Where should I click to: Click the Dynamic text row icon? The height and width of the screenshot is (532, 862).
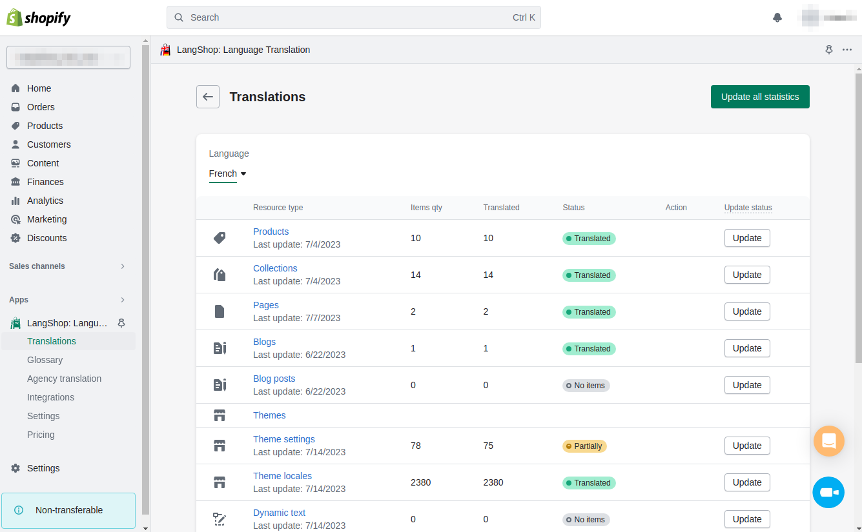pos(220,519)
